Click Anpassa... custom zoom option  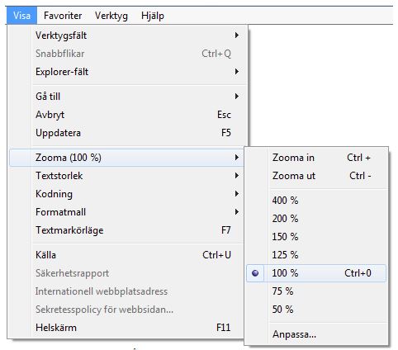point(316,334)
